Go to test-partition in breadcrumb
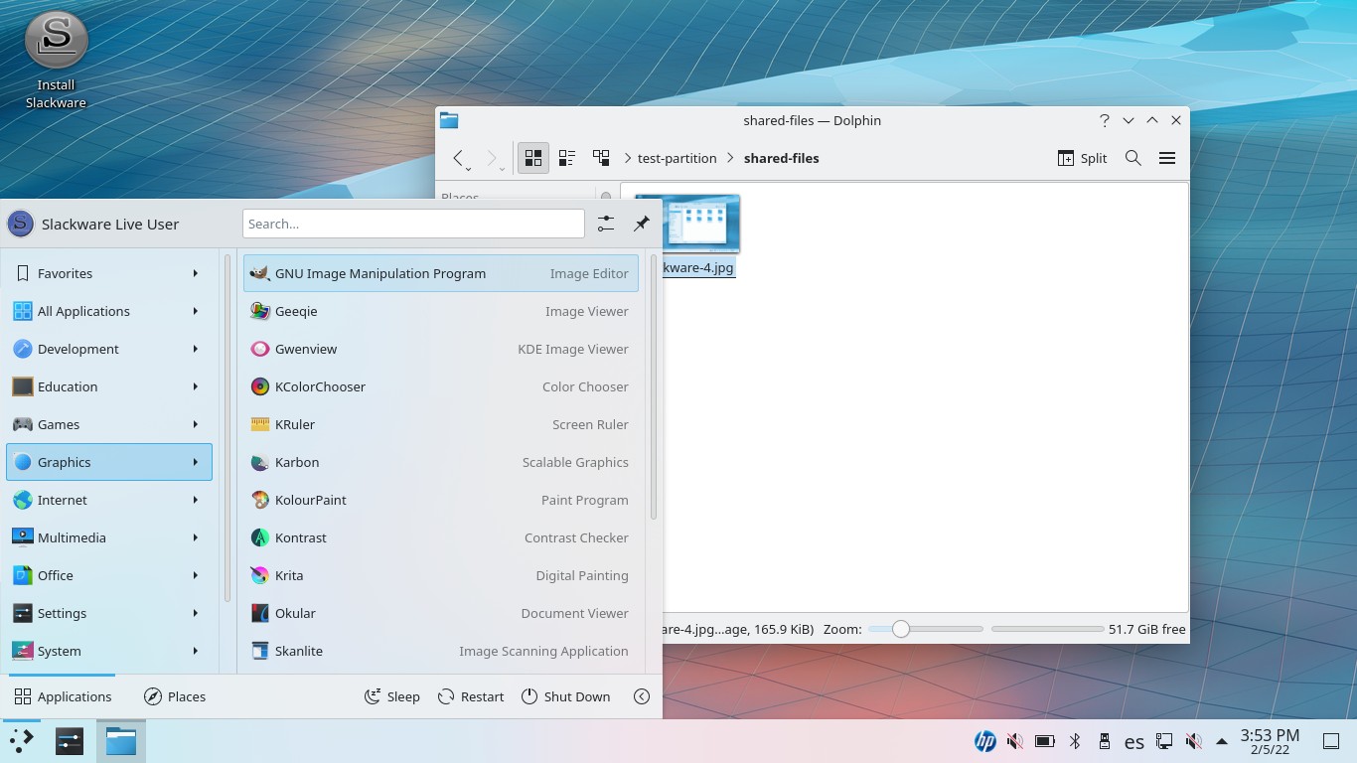Image resolution: width=1357 pixels, height=763 pixels. tap(677, 158)
